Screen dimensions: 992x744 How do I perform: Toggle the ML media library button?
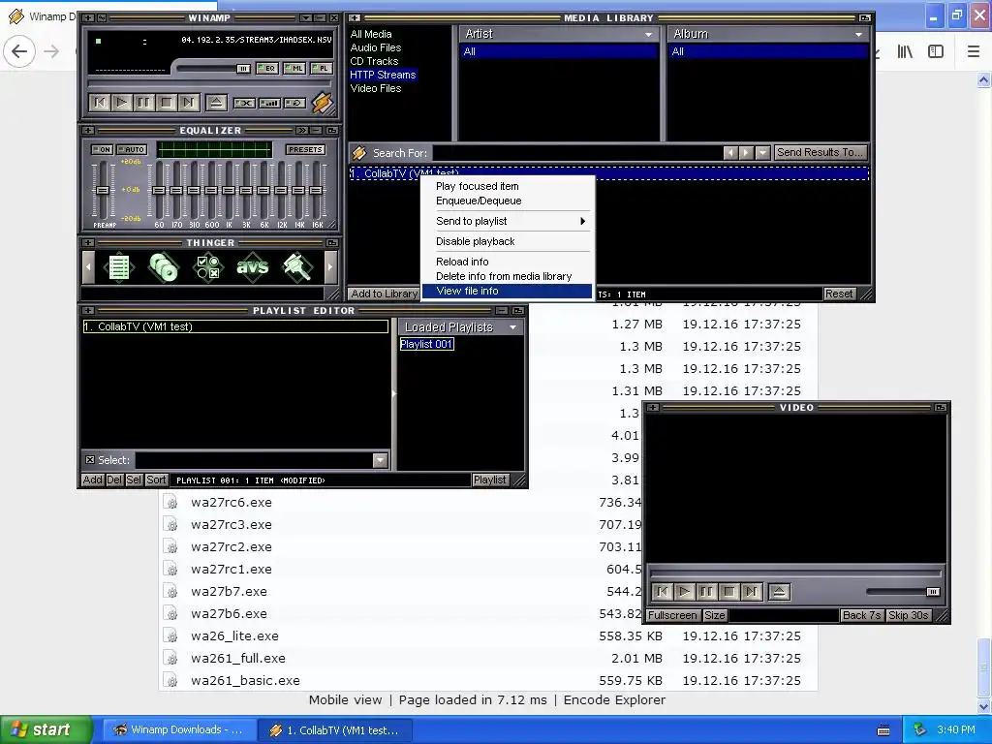click(x=294, y=69)
